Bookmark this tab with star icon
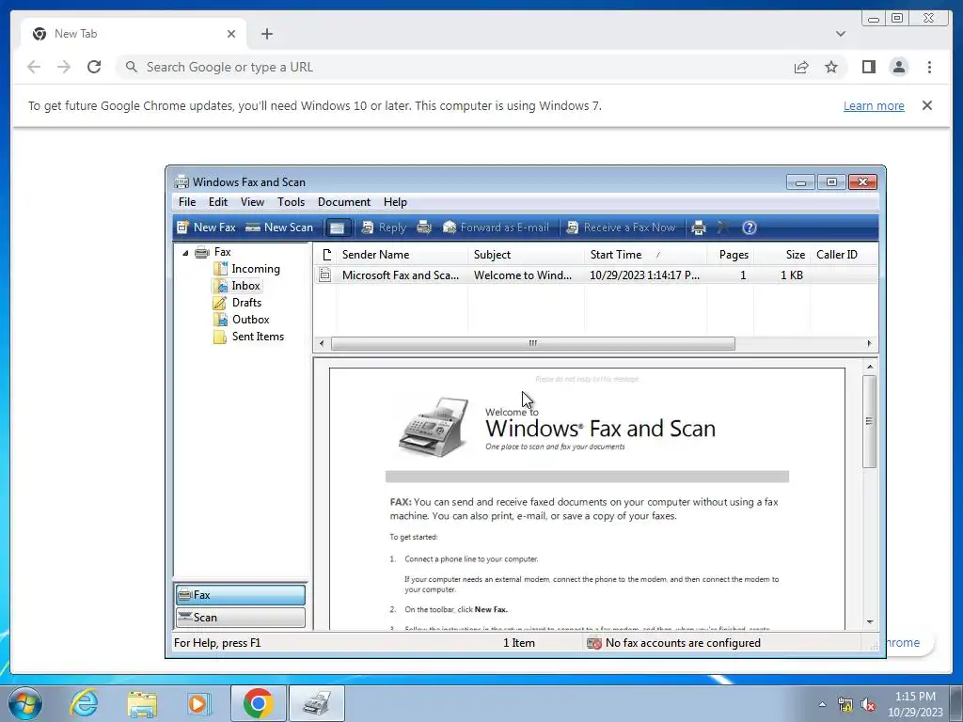 (x=831, y=67)
